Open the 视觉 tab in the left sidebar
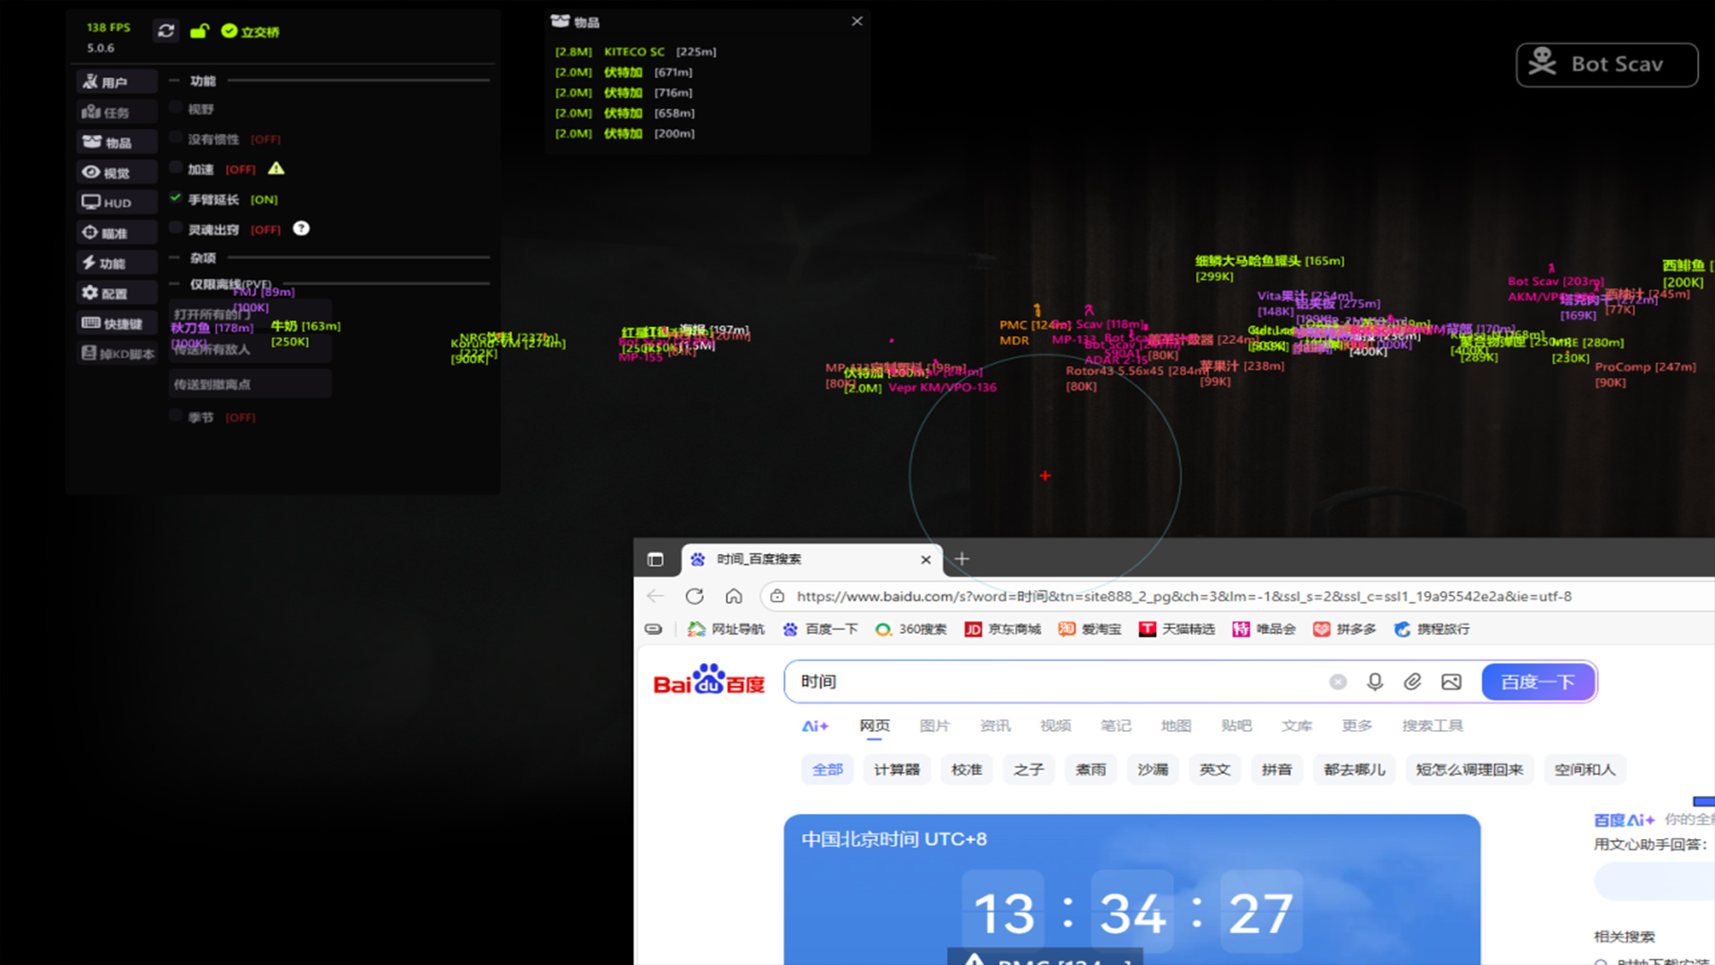This screenshot has width=1715, height=965. point(116,172)
